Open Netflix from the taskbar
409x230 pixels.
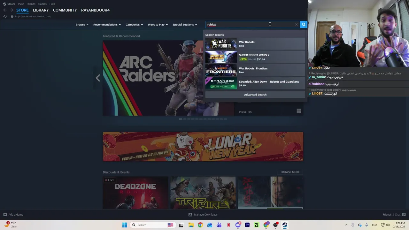pos(228,225)
